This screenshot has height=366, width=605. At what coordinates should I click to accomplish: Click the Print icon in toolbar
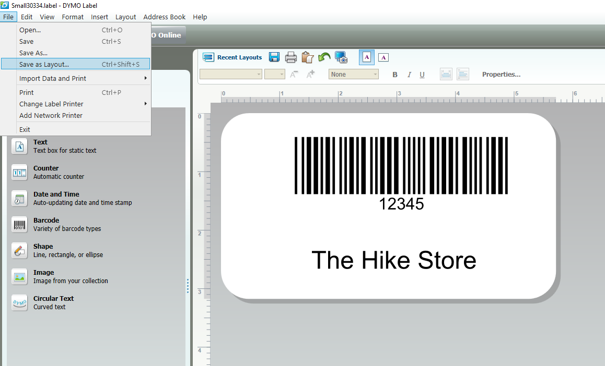point(291,57)
